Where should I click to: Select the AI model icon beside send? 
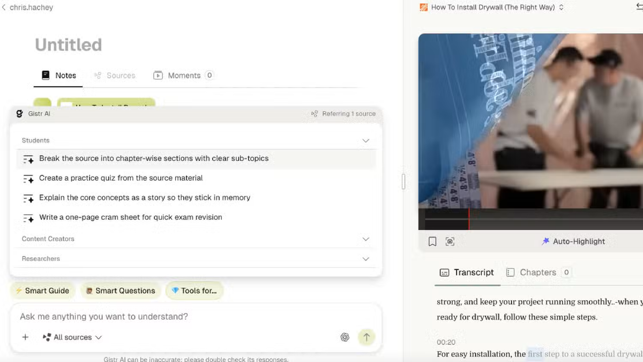click(345, 337)
